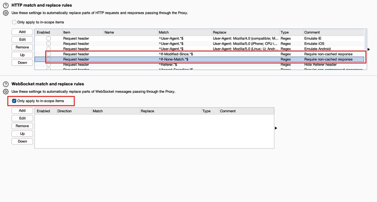Click 'Regex' type in the If-Modified-Since row

(286, 54)
